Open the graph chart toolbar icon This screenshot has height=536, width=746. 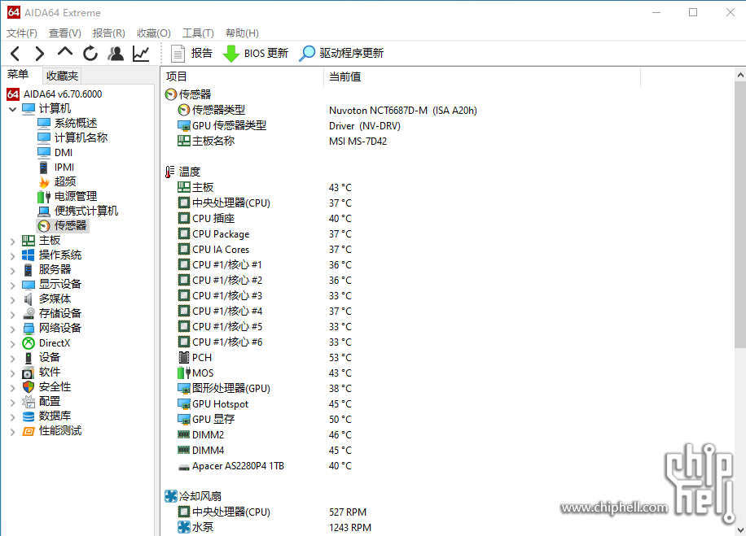click(141, 54)
